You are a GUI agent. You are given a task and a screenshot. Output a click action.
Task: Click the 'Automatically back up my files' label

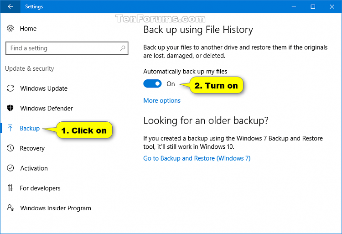pyautogui.click(x=185, y=71)
